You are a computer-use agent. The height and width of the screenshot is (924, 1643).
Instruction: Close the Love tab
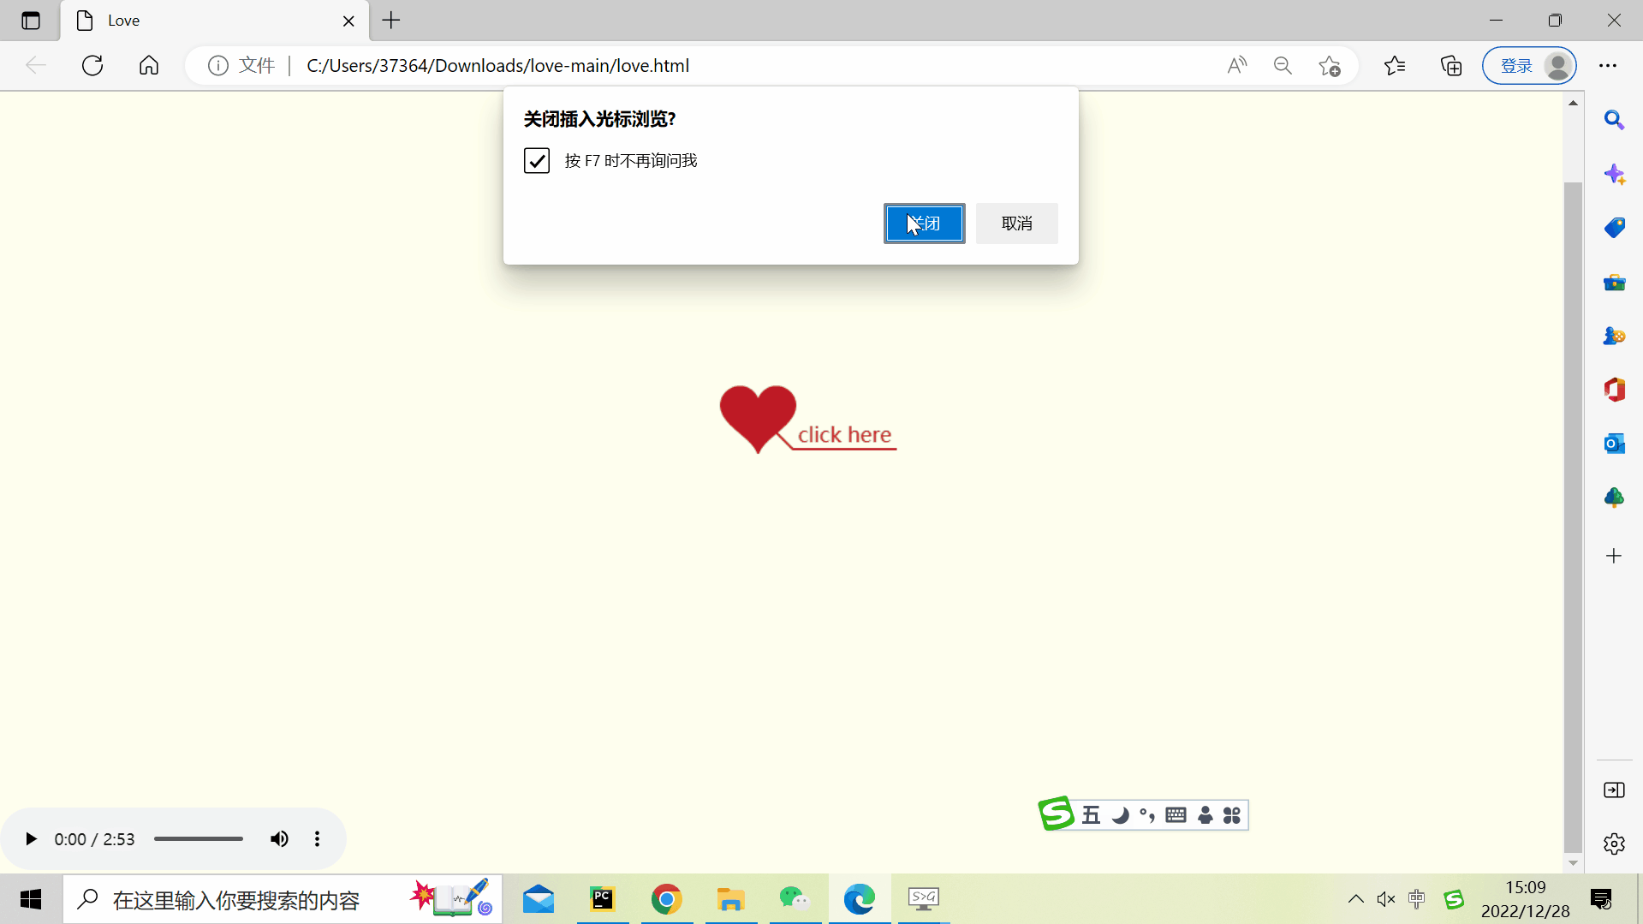point(348,21)
